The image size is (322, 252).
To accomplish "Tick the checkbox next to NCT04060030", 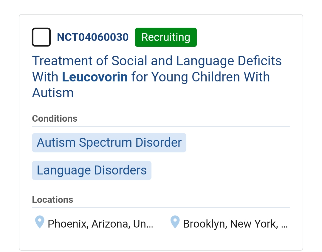I will tap(41, 37).
